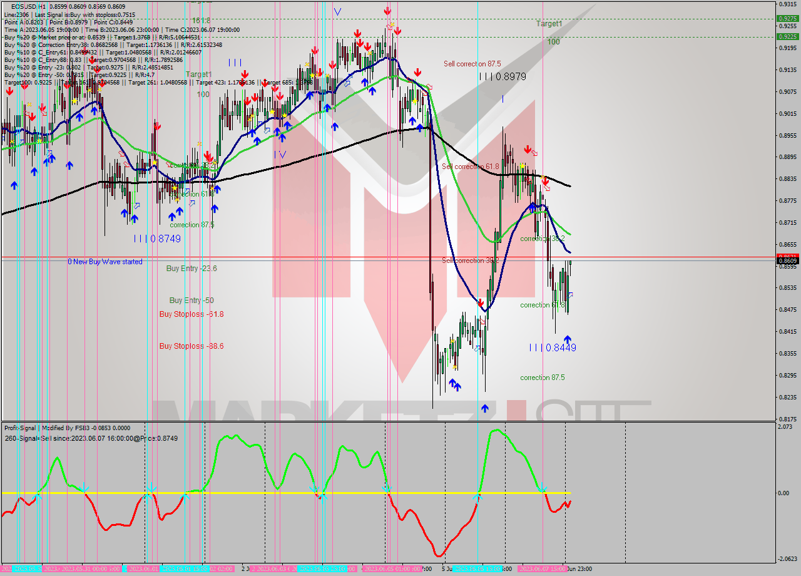This screenshot has height=576, width=801.
Task: Click the 'Sell correction 87.5' label
Action: [472, 64]
